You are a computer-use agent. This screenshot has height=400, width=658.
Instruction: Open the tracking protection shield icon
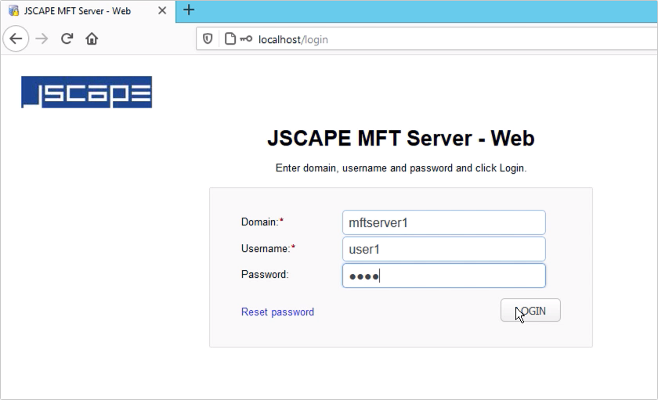pos(208,38)
